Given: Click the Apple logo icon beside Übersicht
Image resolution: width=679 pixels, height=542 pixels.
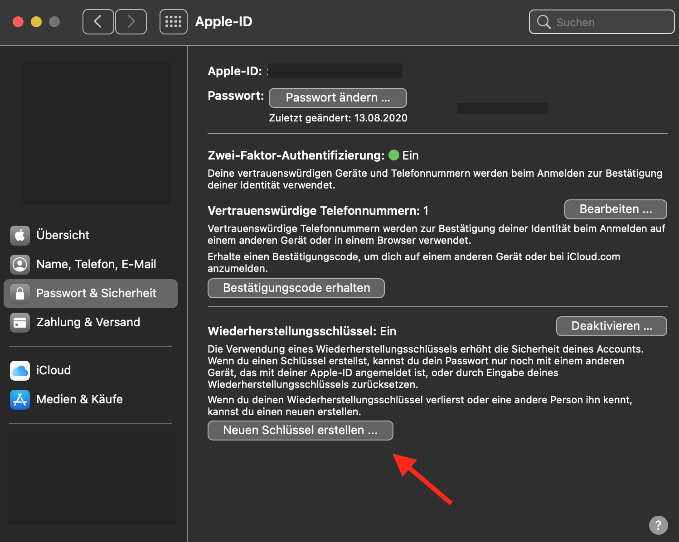Looking at the screenshot, I should click(x=20, y=235).
